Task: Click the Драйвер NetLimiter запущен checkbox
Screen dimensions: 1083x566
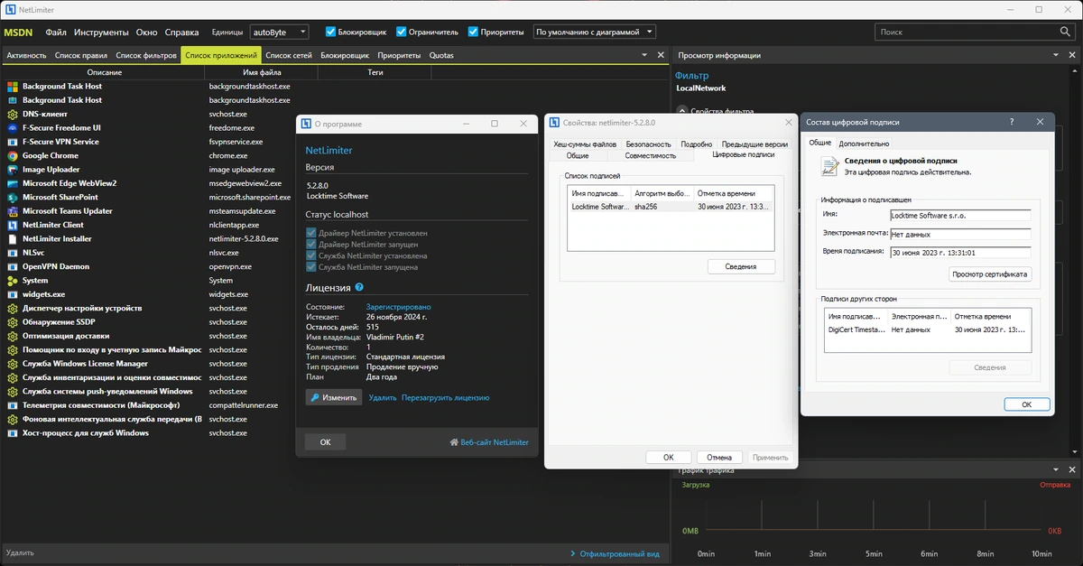Action: (311, 245)
